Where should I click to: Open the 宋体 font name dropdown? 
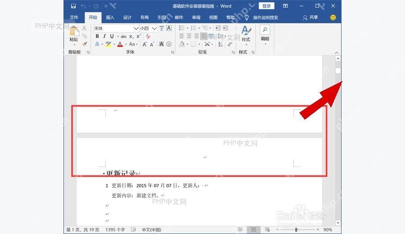(136, 28)
